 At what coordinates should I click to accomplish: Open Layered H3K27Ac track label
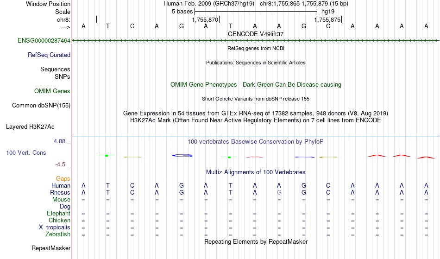pos(30,127)
